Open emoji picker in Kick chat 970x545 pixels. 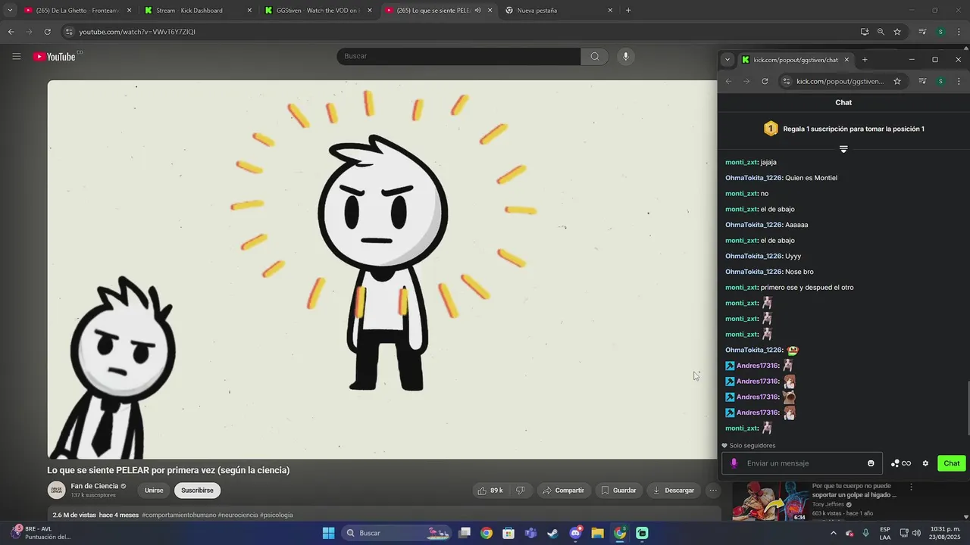point(871,463)
